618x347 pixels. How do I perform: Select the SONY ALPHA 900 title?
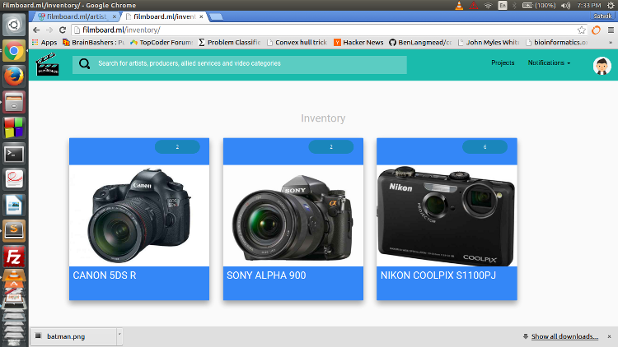(266, 275)
